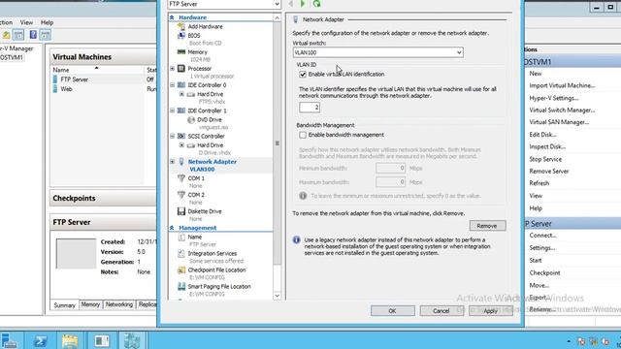The width and height of the screenshot is (621, 349).
Task: Click the OK button
Action: (392, 310)
